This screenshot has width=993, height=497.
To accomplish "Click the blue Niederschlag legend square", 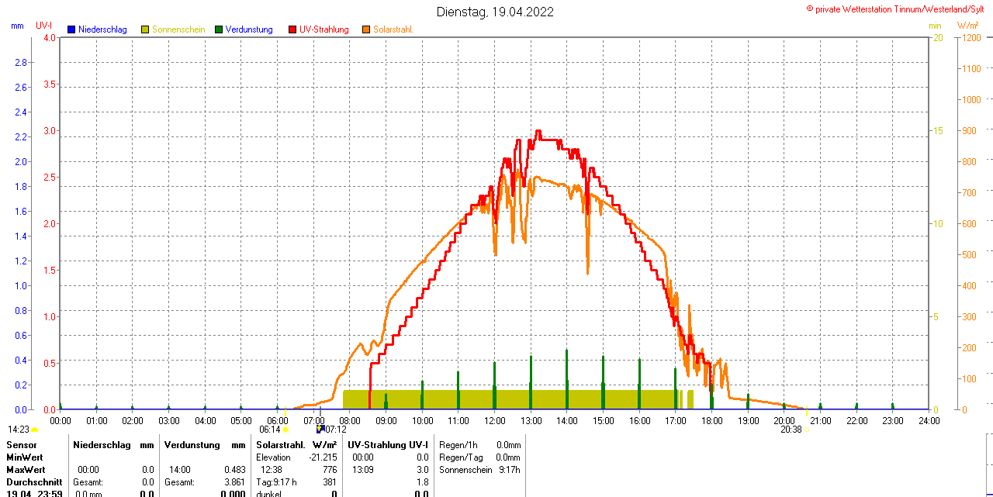I will point(71,29).
